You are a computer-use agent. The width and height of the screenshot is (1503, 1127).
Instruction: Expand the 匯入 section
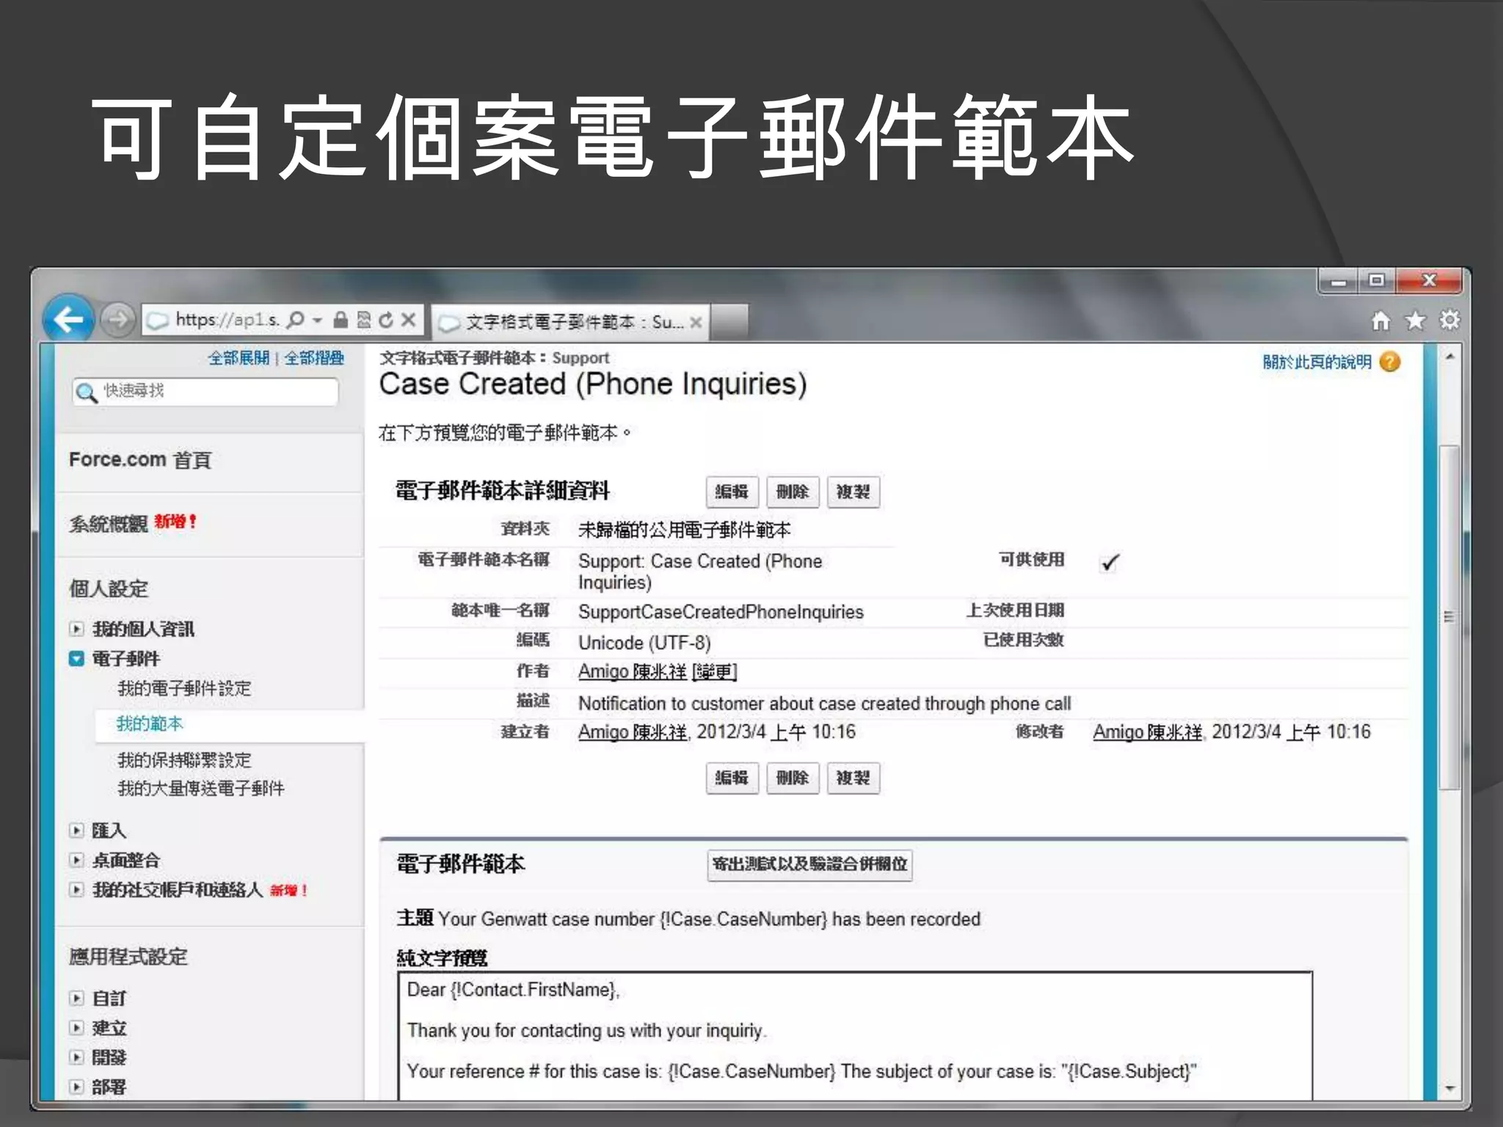(x=76, y=830)
